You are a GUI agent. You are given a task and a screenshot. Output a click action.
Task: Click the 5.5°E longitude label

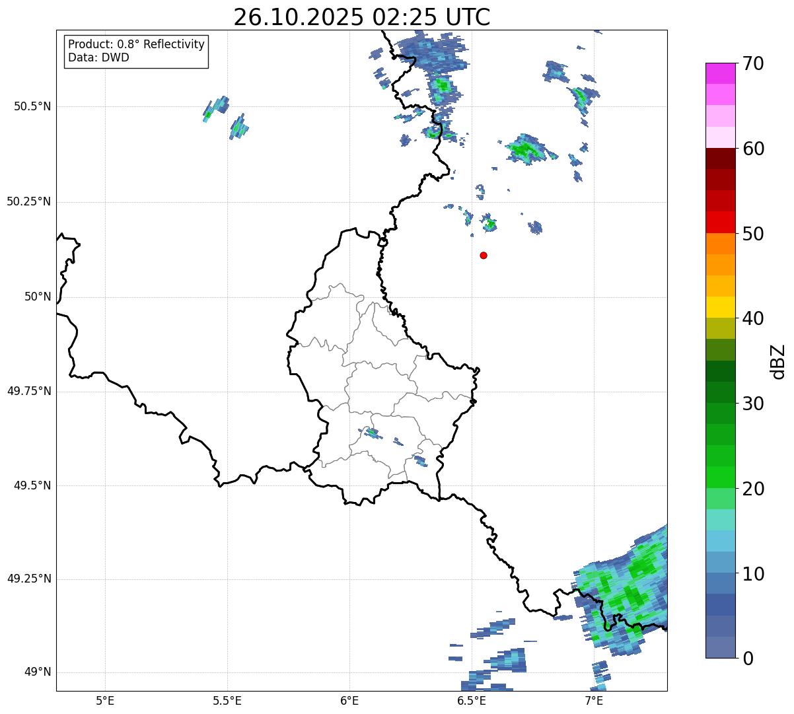tap(227, 700)
